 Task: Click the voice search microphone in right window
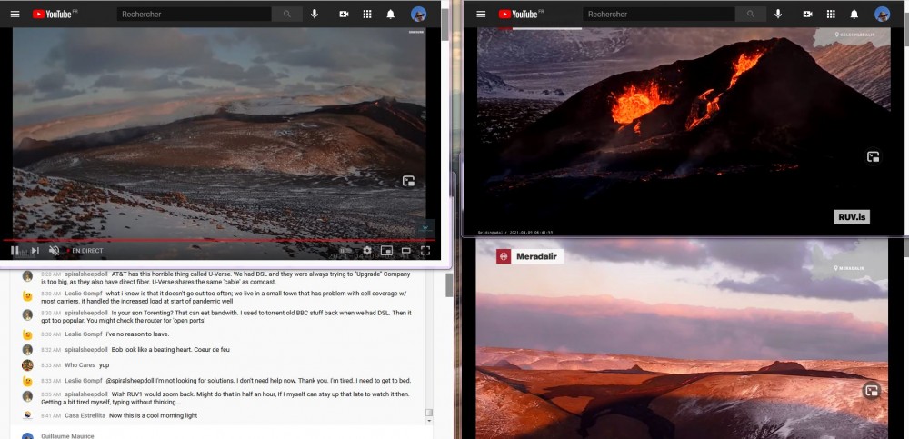click(778, 15)
